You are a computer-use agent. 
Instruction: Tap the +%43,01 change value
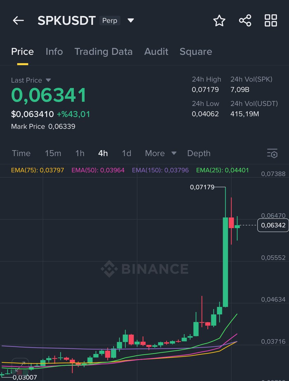coord(73,114)
